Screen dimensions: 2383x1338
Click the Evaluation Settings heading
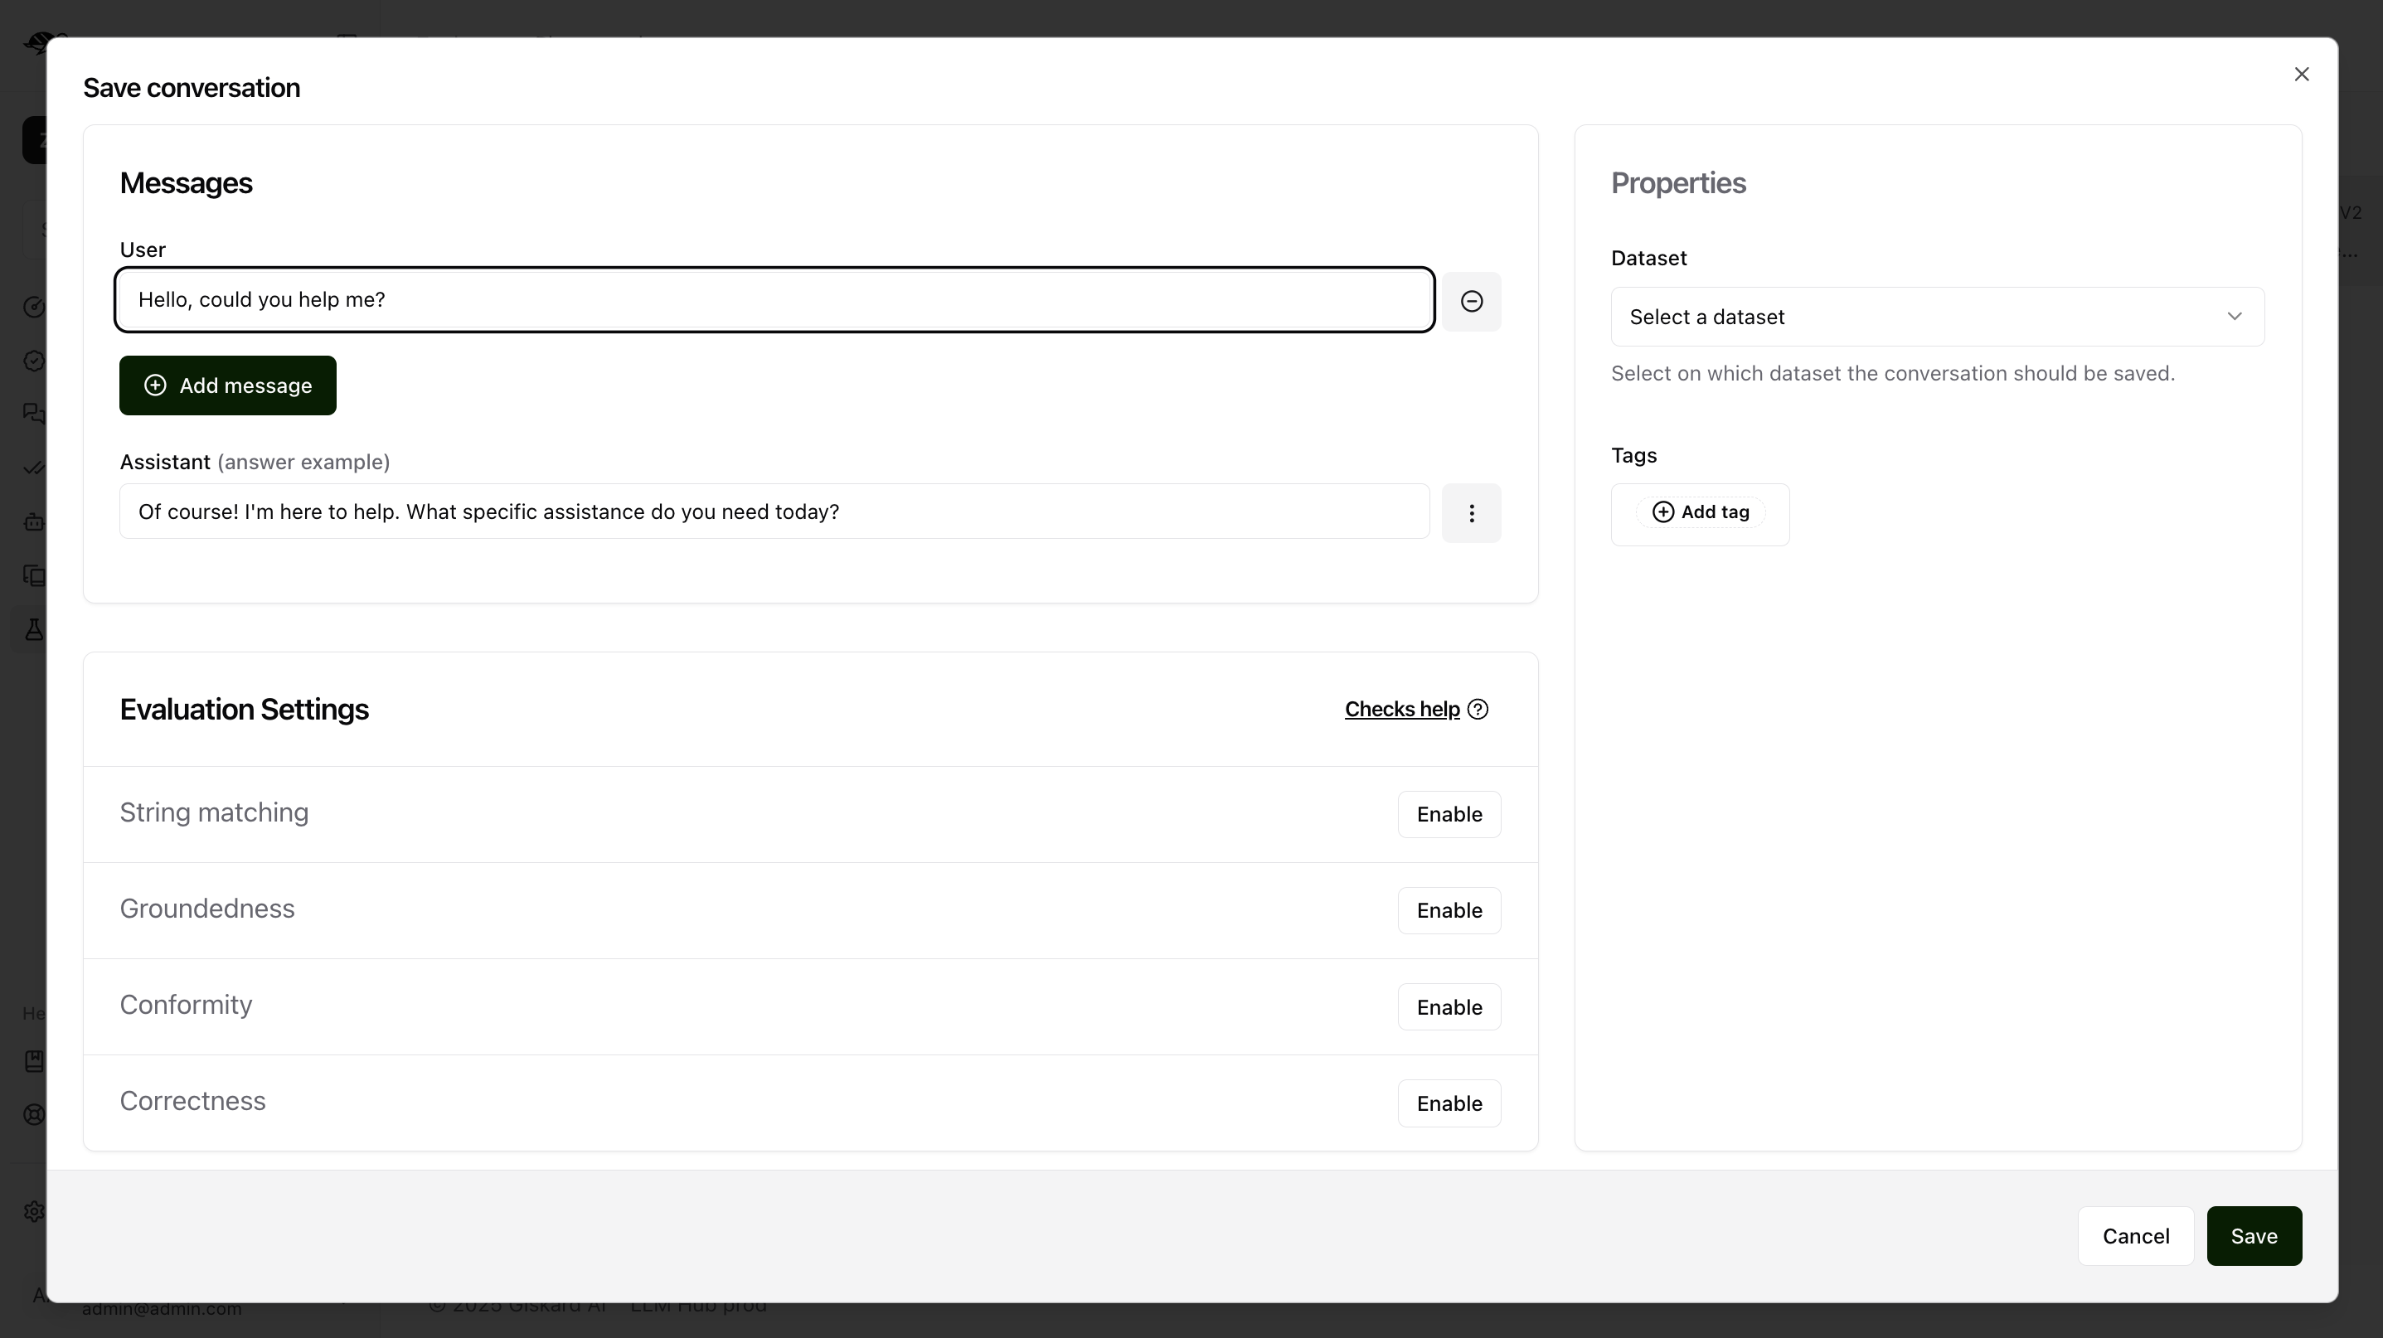[245, 710]
